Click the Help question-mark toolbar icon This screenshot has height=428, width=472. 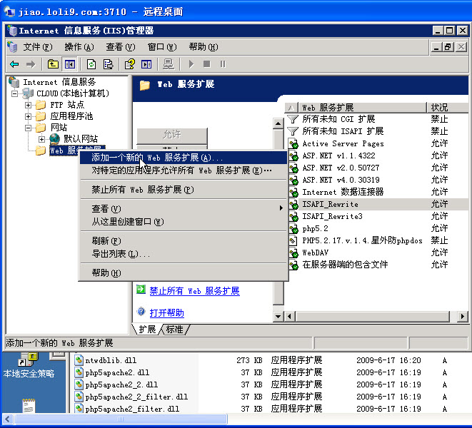coord(130,64)
